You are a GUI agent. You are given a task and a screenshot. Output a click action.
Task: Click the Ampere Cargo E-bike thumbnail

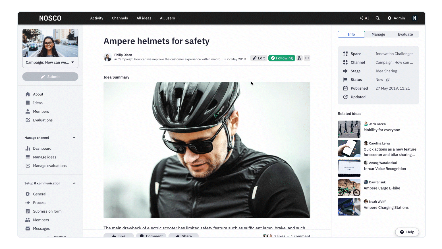349,188
